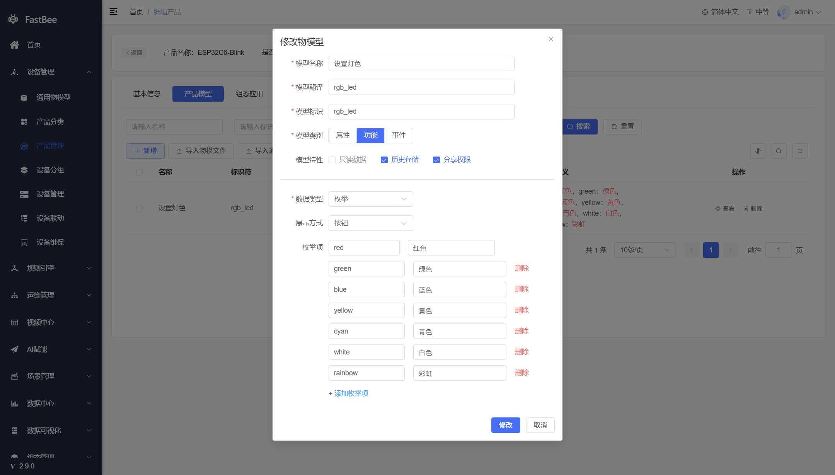Image resolution: width=835 pixels, height=475 pixels.
Task: Click the FastBee logo icon
Action: coord(13,19)
